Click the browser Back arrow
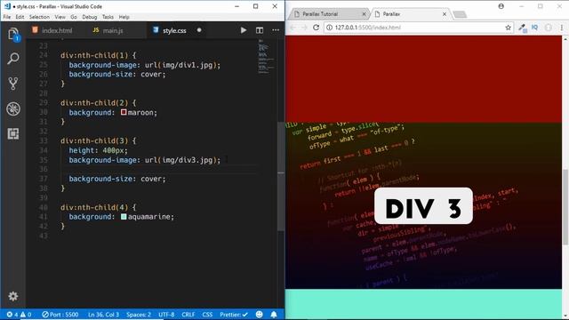The height and width of the screenshot is (320, 569). click(x=293, y=28)
